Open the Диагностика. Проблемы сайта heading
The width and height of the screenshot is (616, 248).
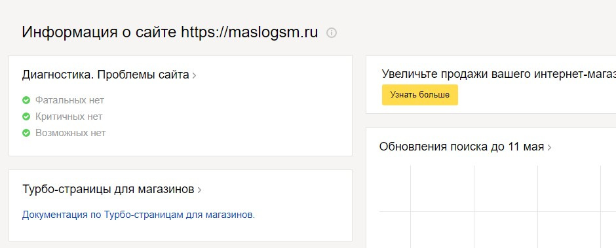pos(106,75)
